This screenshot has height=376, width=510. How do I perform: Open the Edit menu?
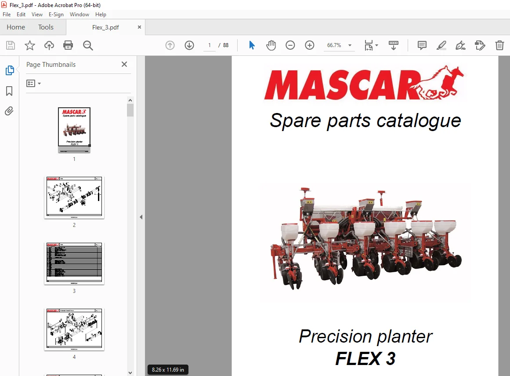coord(21,15)
